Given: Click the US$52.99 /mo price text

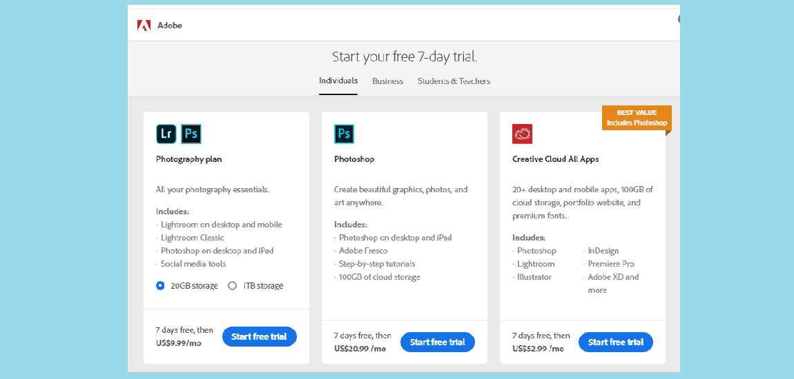Looking at the screenshot, I should 538,349.
